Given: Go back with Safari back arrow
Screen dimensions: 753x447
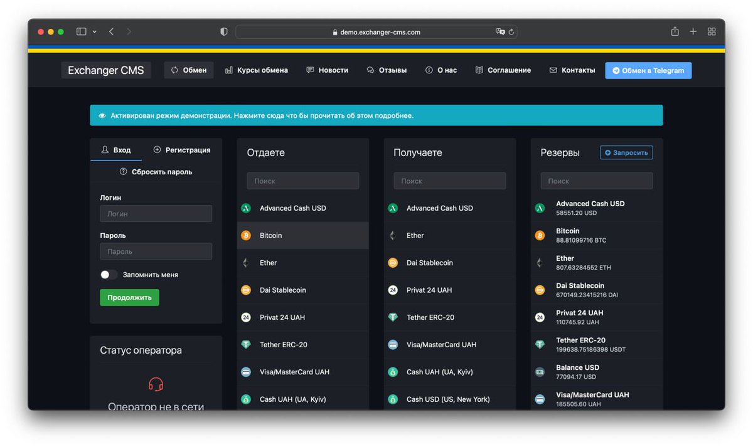Looking at the screenshot, I should coord(111,31).
